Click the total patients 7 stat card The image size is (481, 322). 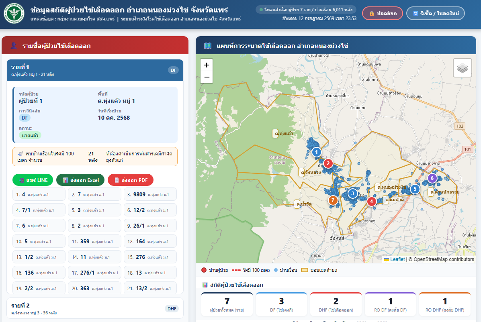[x=227, y=304]
